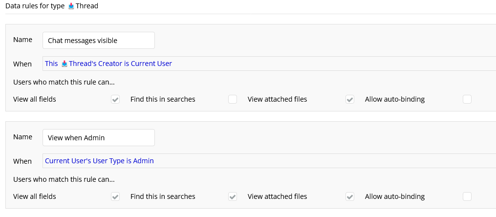Enable Find this in searches for Chat messages rule

233,99
